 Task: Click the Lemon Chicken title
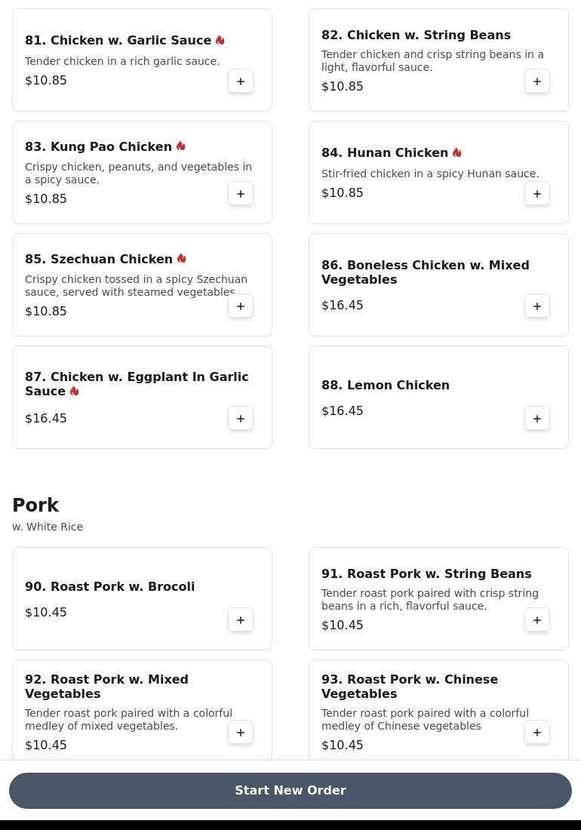[x=386, y=386]
